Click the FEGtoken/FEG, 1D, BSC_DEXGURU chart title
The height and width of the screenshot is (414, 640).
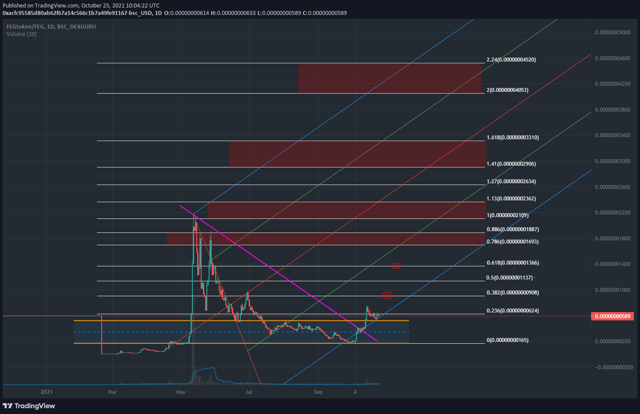(51, 26)
